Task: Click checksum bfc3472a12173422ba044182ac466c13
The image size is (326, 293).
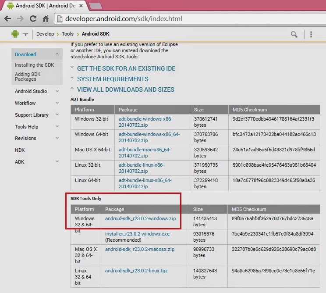Action: (x=274, y=134)
